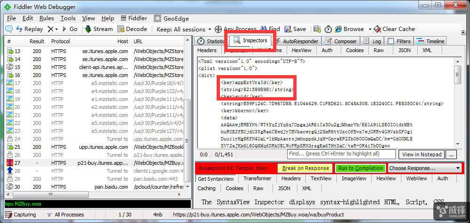Image resolution: width=470 pixels, height=223 pixels.
Task: Switch to the Inspectors tab
Action: [251, 40]
